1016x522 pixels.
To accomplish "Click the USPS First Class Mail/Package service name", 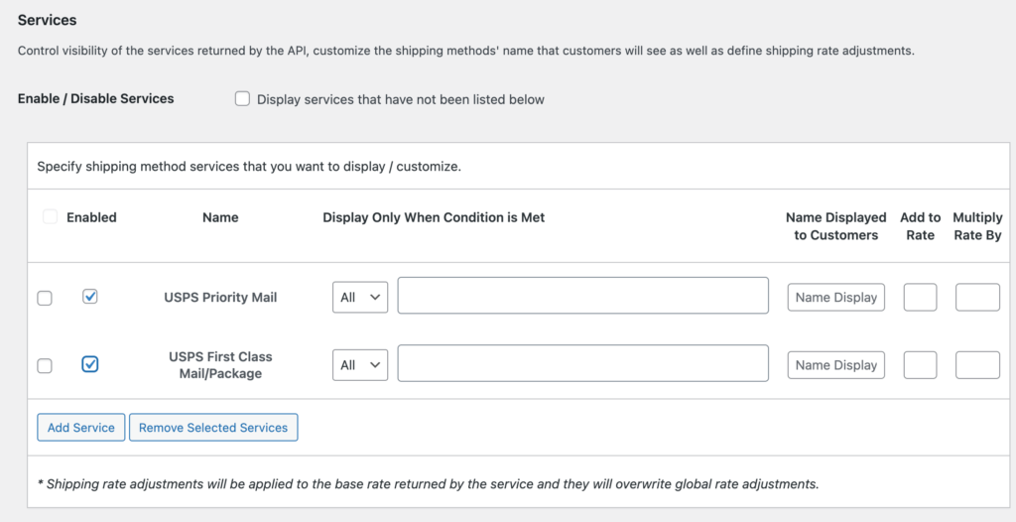I will [x=220, y=365].
